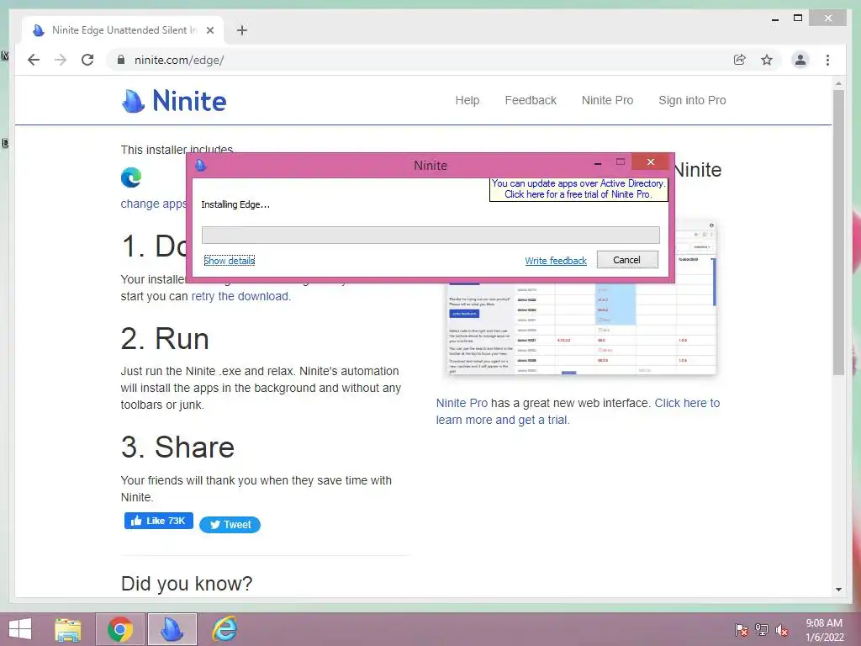Click the Microsoft Edge app icon on the page

click(131, 177)
